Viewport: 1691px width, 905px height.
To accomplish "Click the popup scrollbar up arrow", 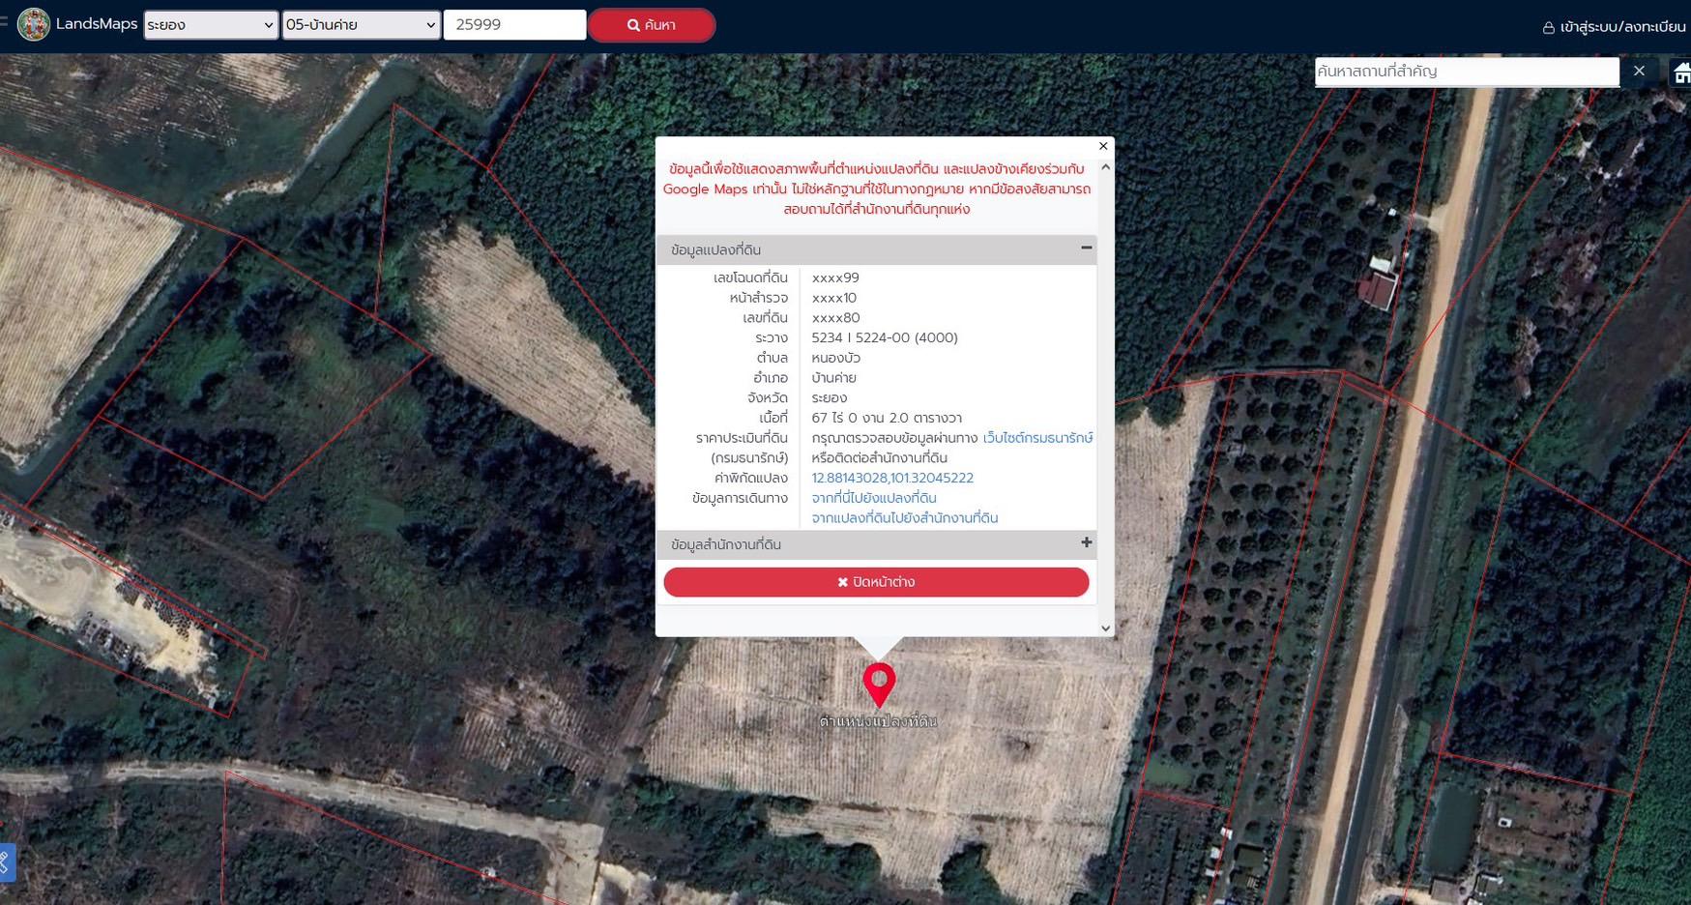I will point(1106,167).
